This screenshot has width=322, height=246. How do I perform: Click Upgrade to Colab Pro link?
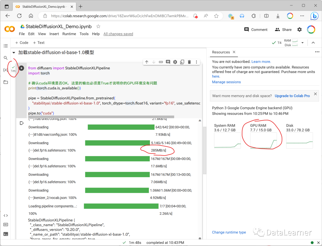(292, 96)
